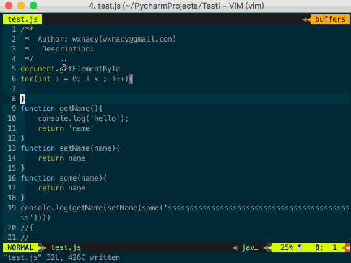
Task: Click the //{ comment on line 20
Action: tap(27, 228)
